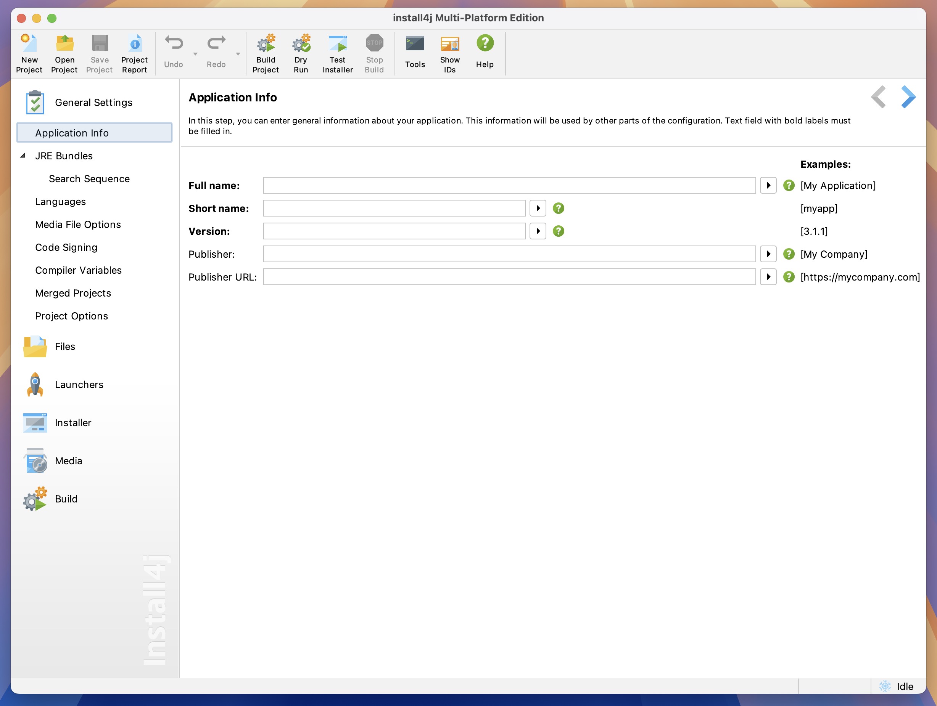Click the Stop Build icon
The image size is (937, 706).
[x=375, y=43]
